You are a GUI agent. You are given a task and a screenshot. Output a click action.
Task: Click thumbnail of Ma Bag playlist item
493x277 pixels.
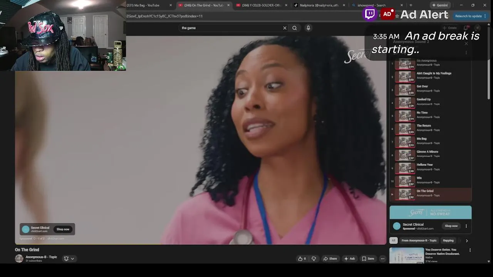pos(404,142)
